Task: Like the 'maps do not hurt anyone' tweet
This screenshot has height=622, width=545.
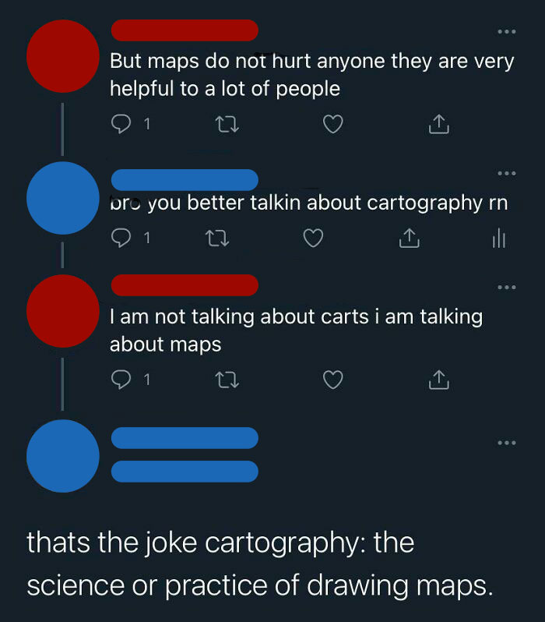Action: point(333,124)
